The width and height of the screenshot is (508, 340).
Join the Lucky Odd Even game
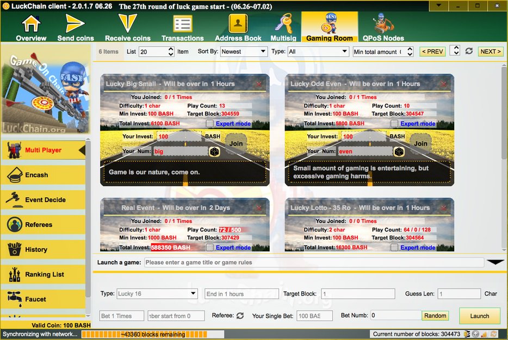pos(420,143)
